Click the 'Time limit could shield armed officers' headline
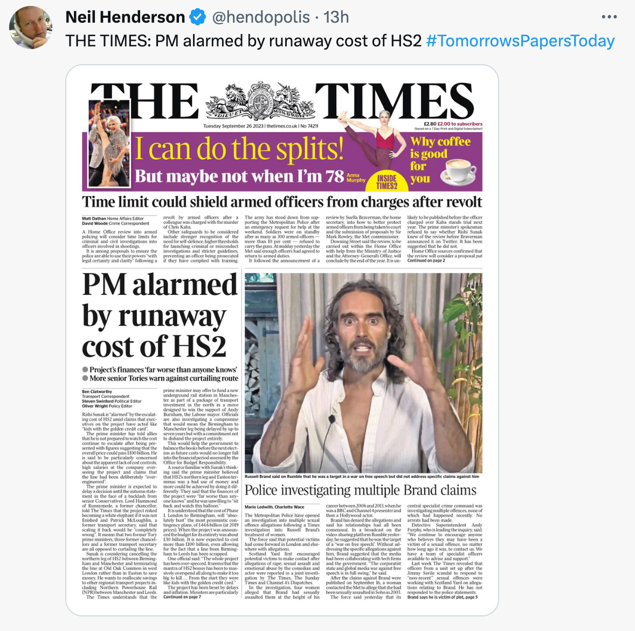 [282, 202]
